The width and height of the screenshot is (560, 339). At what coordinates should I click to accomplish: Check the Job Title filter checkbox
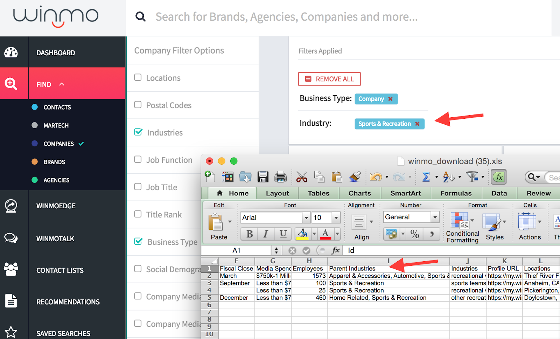138,186
